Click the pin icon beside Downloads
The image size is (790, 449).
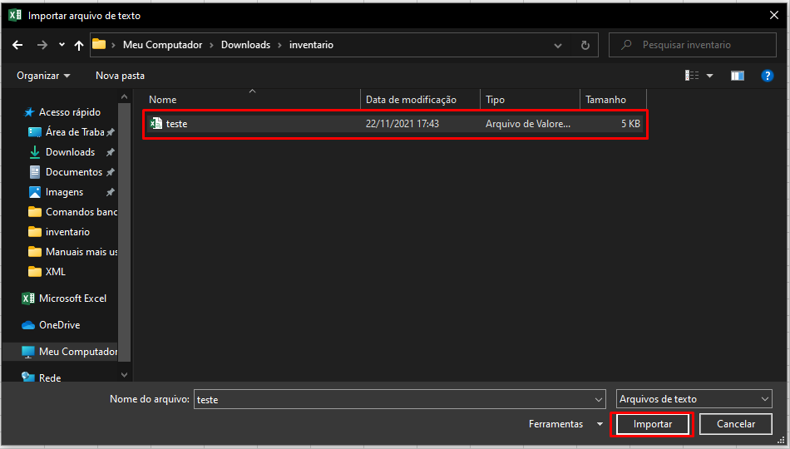pyautogui.click(x=111, y=152)
